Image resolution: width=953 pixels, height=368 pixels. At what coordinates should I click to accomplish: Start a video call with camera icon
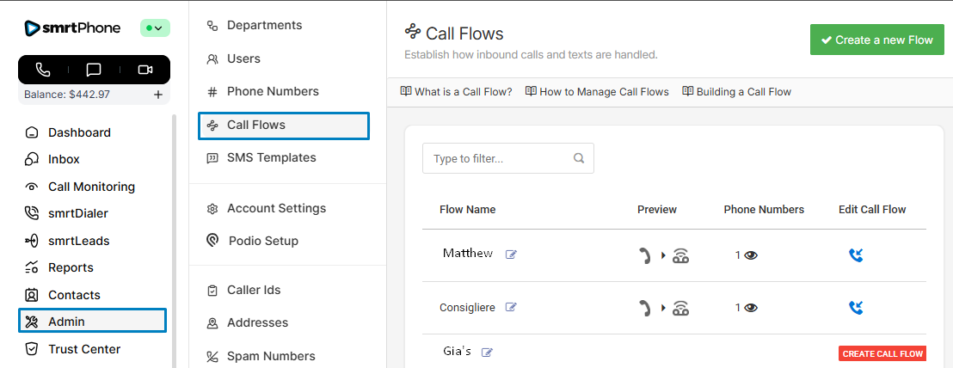pyautogui.click(x=144, y=70)
